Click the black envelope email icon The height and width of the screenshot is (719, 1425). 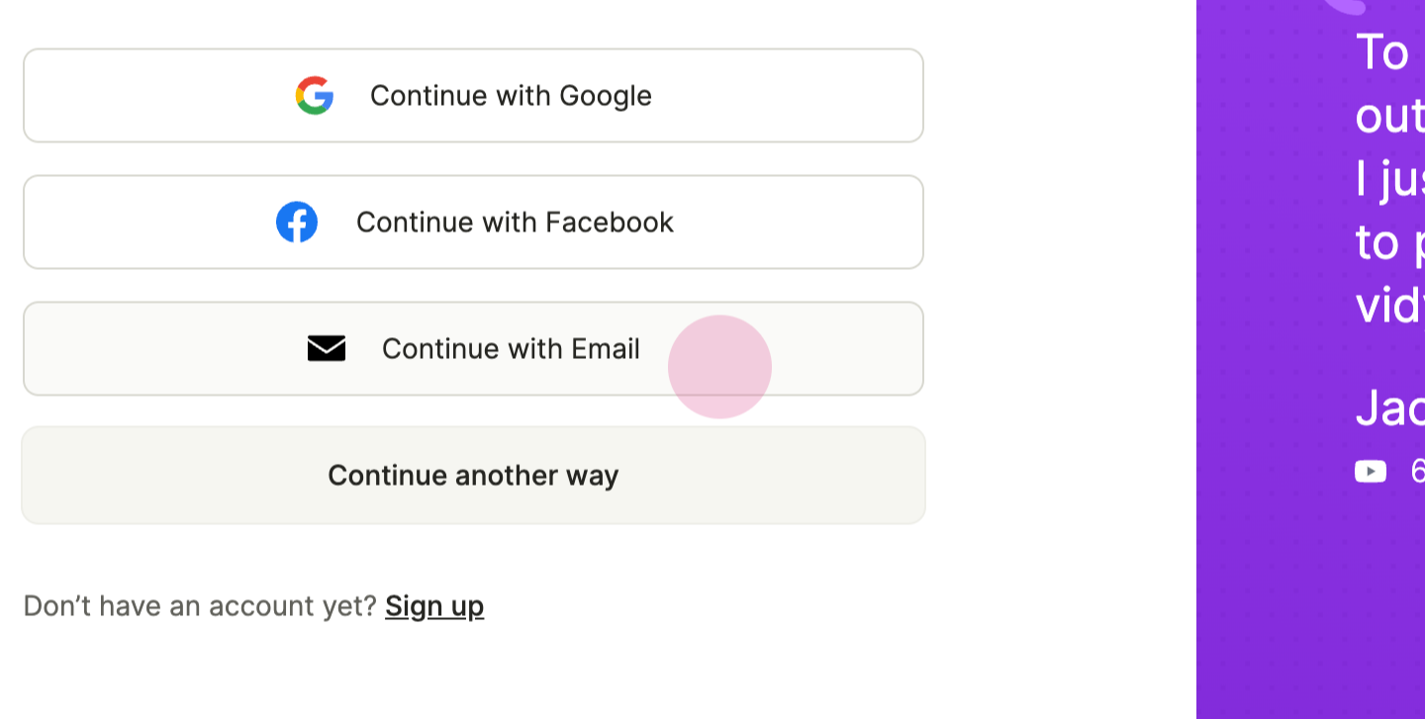click(327, 348)
